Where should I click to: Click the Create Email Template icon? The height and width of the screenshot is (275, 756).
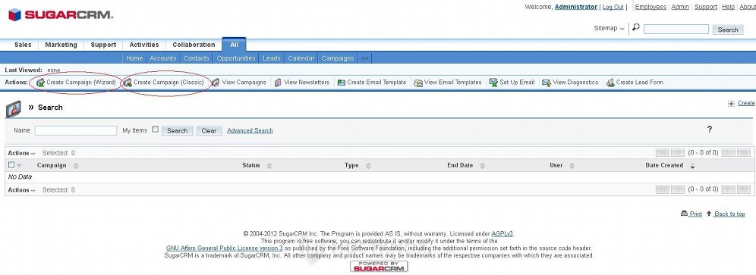[342, 83]
